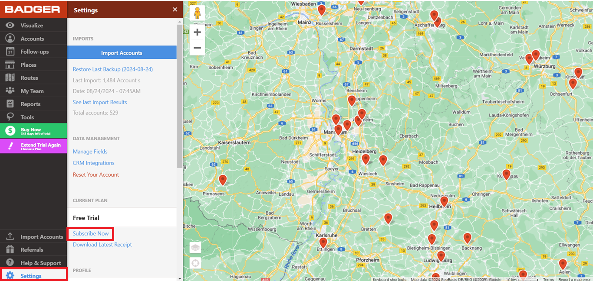593x281 pixels.
Task: Open Manage Fields link
Action: point(90,152)
